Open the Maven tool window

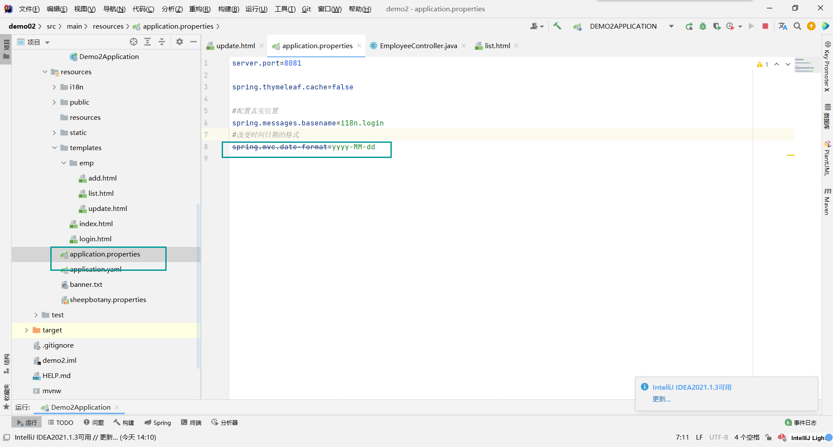tap(827, 201)
